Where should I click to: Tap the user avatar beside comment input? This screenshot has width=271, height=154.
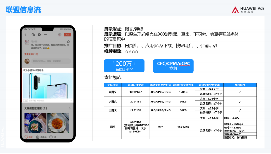pos(27,61)
